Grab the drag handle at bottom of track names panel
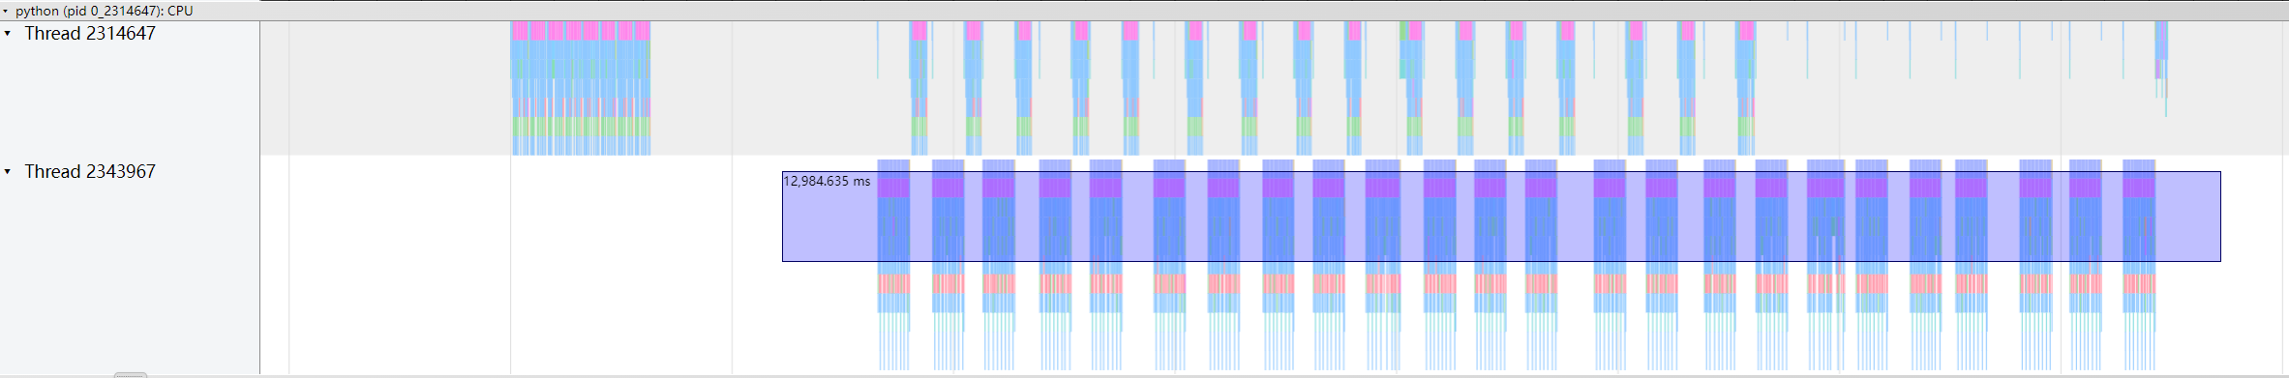Screen dimensions: 2289x378 pos(131,374)
